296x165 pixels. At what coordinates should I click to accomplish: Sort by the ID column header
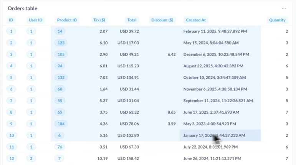11,20
